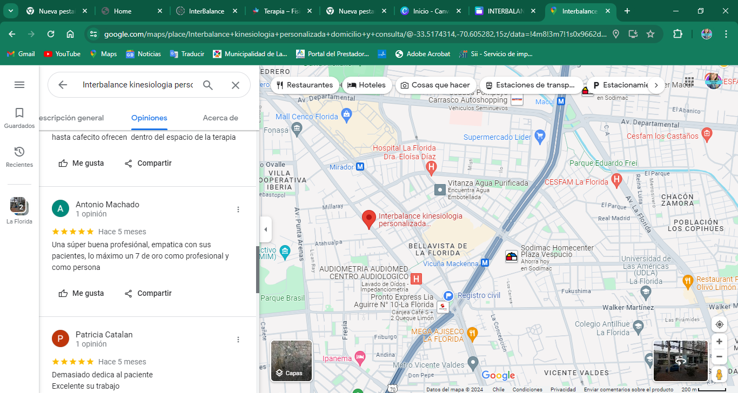Open the Recientes history panel
This screenshot has width=738, height=393.
tap(19, 157)
